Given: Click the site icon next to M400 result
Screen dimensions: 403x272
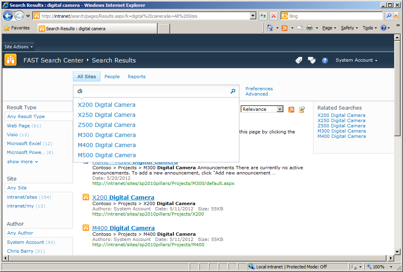Looking at the screenshot, I should 85,228.
